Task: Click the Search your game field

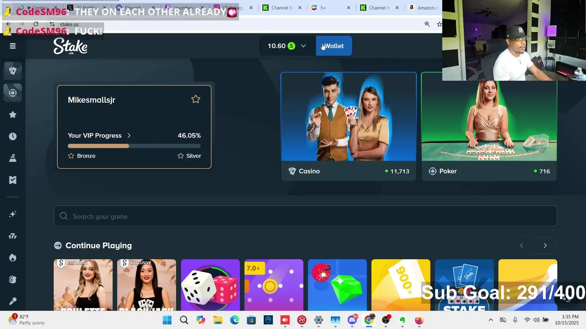Action: coord(305,216)
